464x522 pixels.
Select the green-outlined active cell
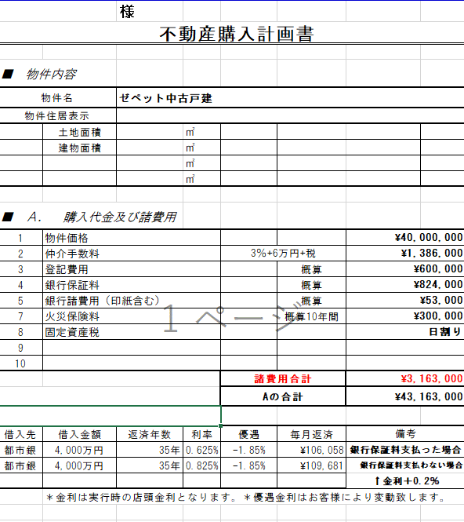110,416
